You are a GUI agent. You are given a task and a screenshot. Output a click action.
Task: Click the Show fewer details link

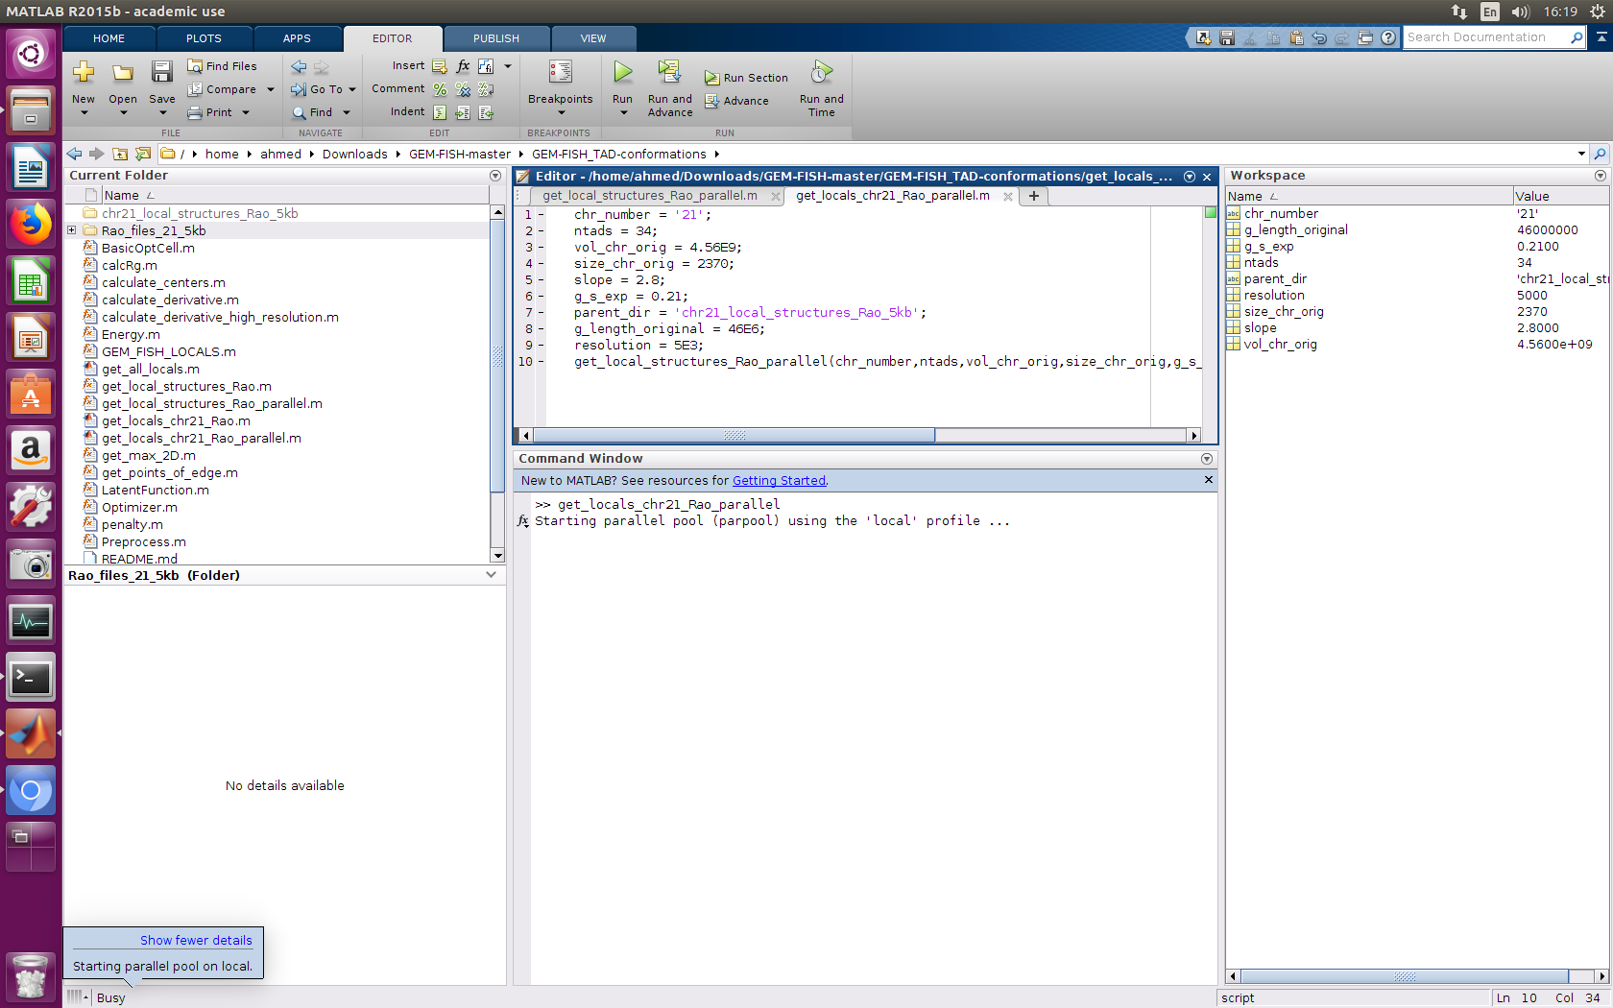pyautogui.click(x=196, y=940)
